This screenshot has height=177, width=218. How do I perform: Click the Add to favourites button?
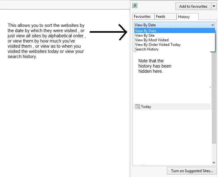pos(193,6)
